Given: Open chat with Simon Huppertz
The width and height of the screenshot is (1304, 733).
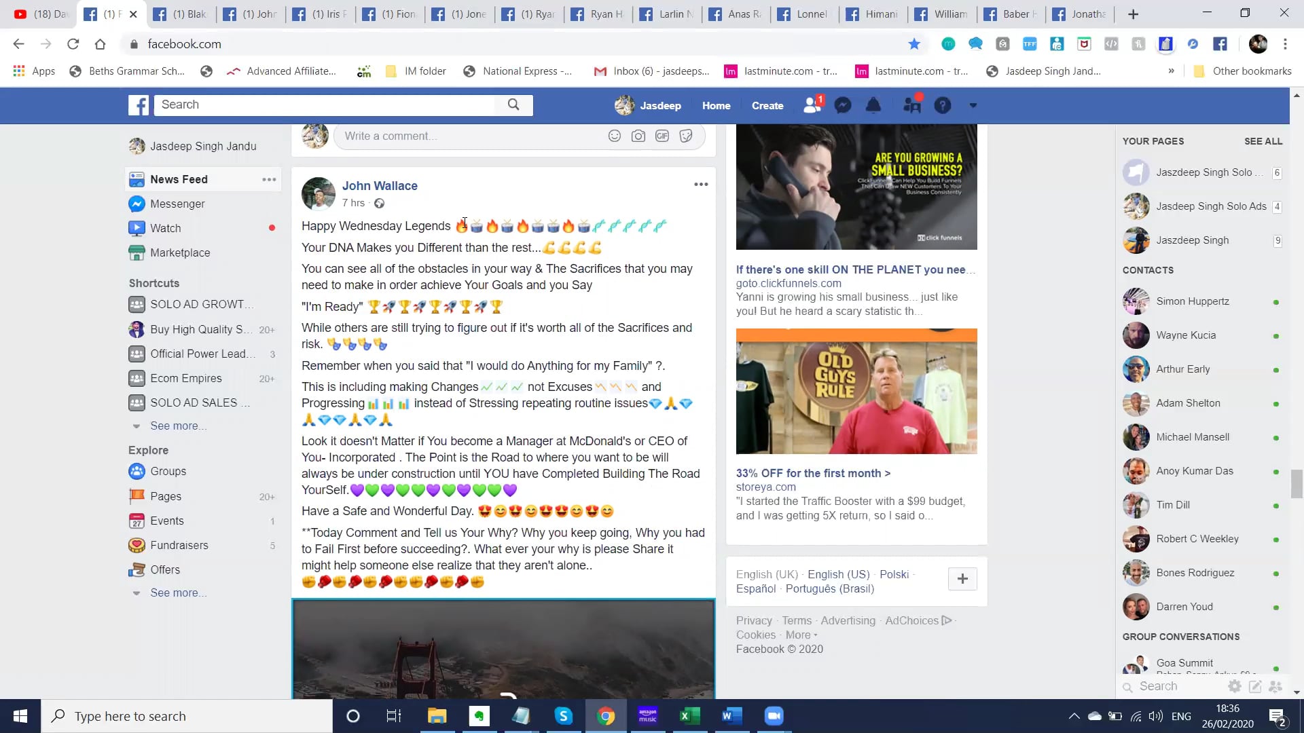Looking at the screenshot, I should tap(1202, 301).
